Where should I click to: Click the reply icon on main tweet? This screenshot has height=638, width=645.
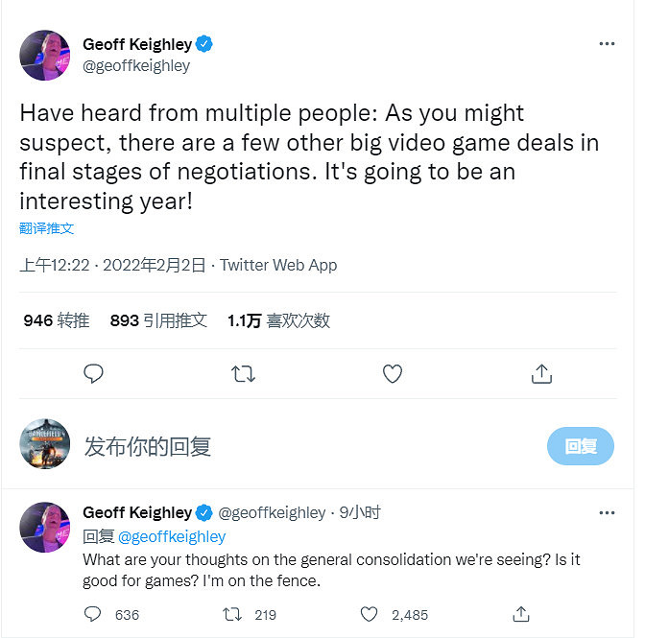click(93, 374)
